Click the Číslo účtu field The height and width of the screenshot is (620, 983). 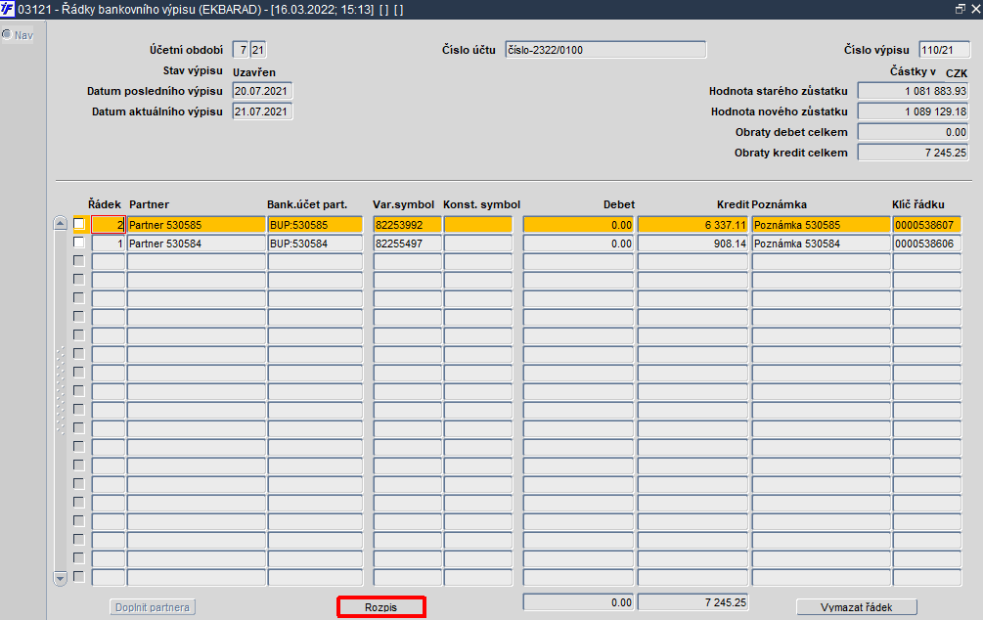(x=605, y=50)
